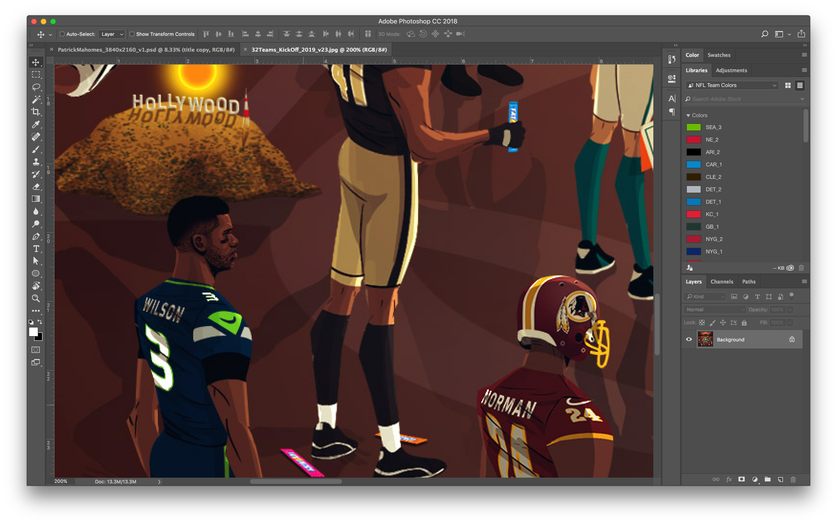The width and height of the screenshot is (837, 524).
Task: Select the Hand tool
Action: tap(36, 286)
